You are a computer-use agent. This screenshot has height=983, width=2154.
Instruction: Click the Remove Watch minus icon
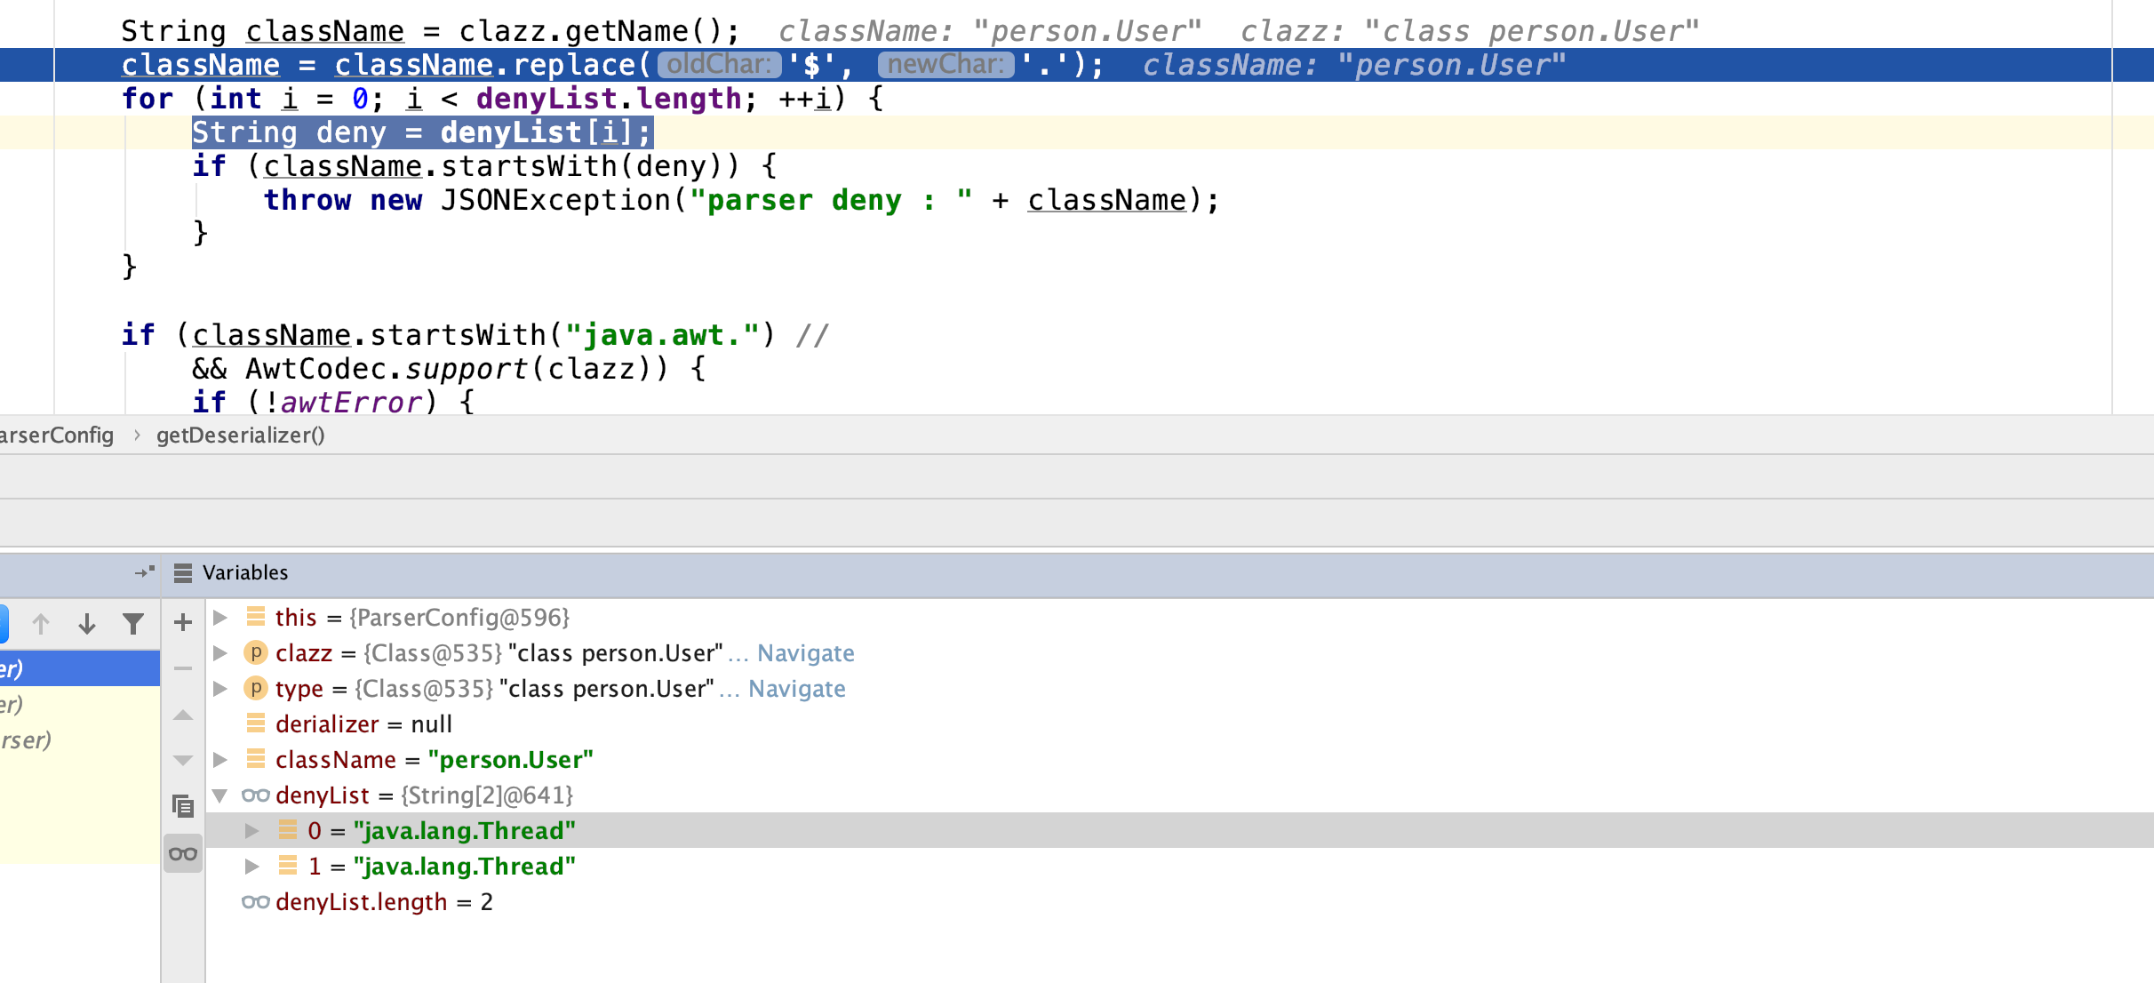(x=183, y=668)
